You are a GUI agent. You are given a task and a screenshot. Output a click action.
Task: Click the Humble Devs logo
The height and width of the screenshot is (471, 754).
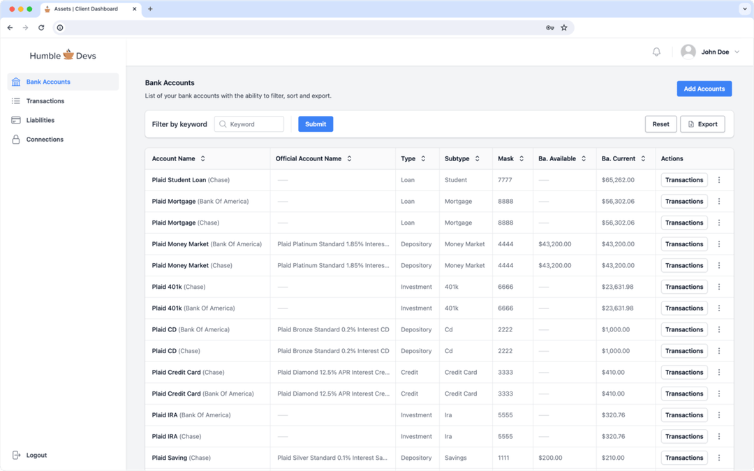pyautogui.click(x=63, y=55)
